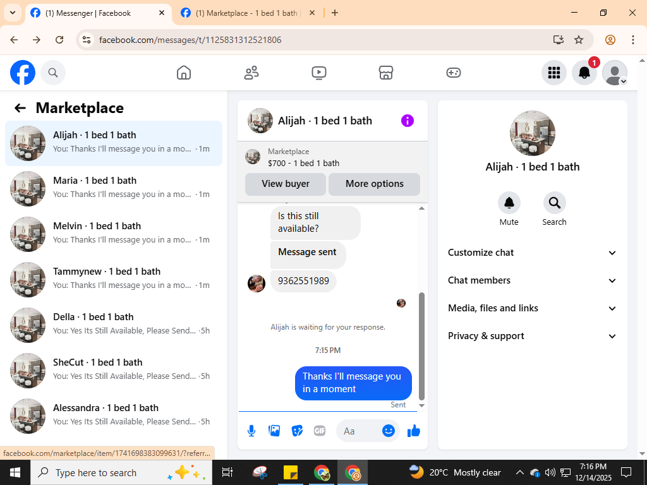Click the 'Thanks I'll message you' bubble
Screen dimensions: 647x485
(x=353, y=383)
